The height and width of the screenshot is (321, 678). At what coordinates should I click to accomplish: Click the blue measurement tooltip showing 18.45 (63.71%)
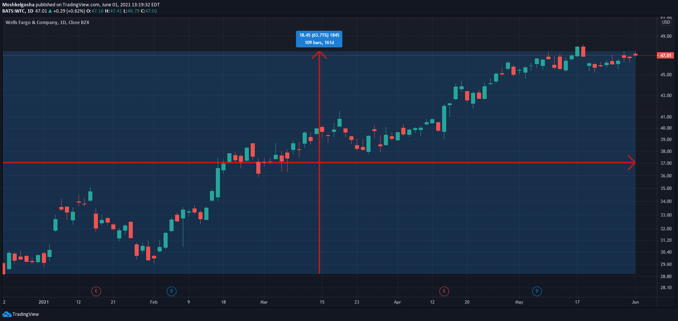coord(319,39)
